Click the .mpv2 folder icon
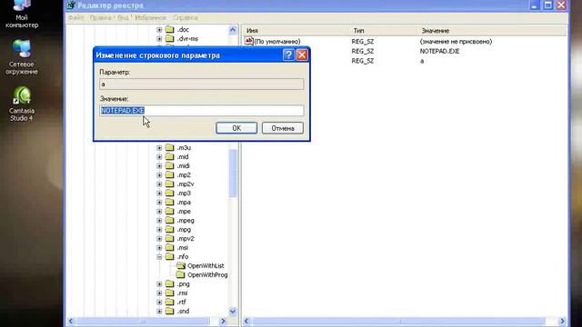582x327 pixels. tap(170, 238)
